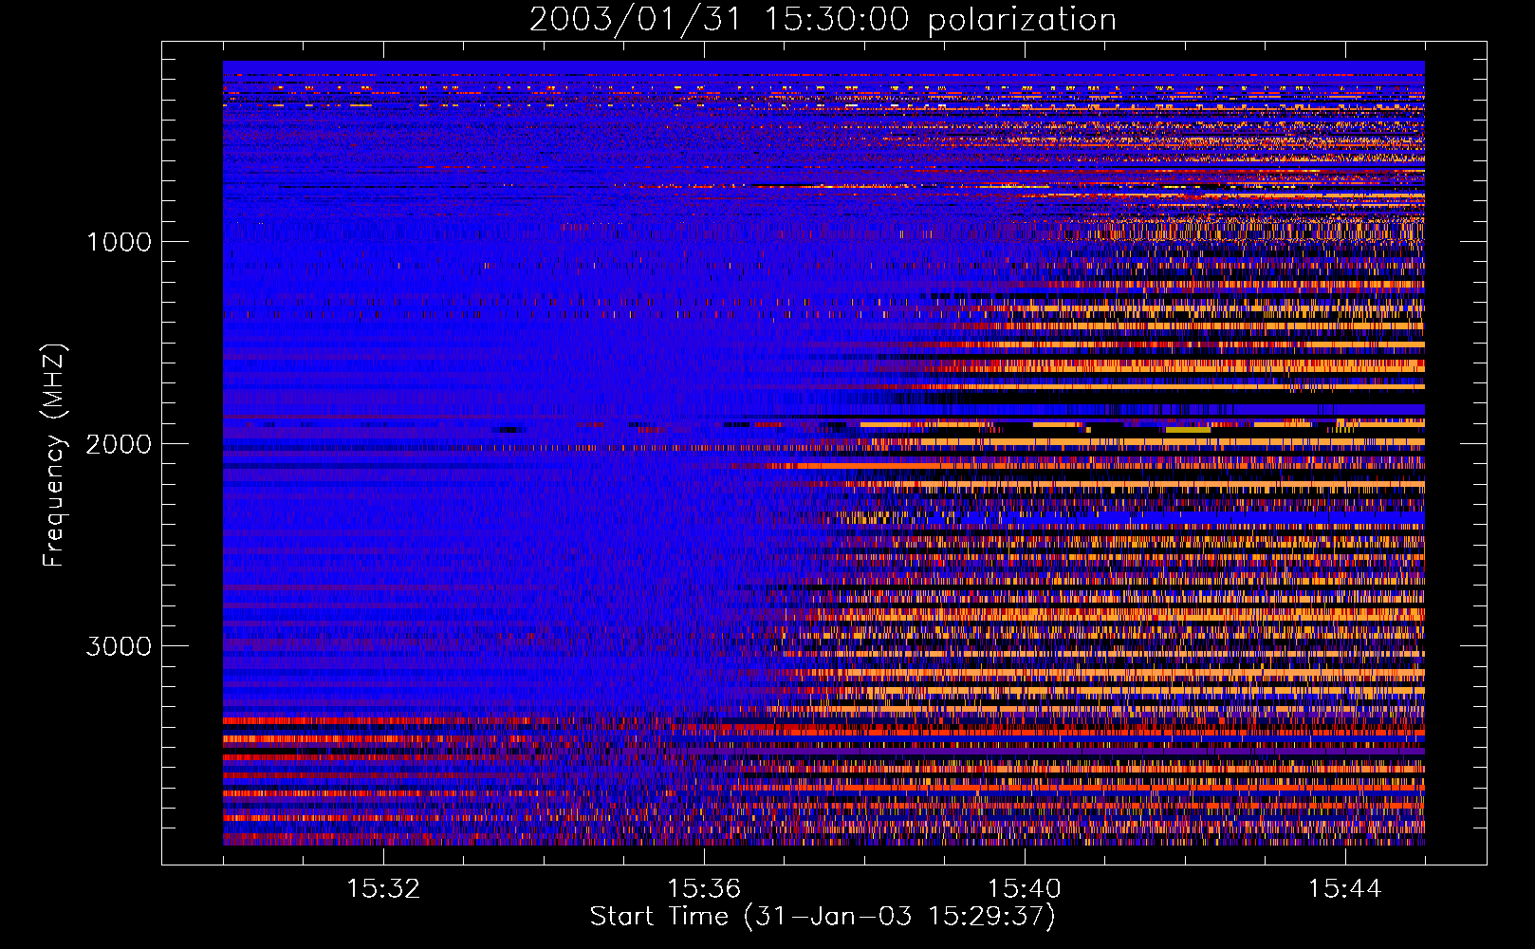The image size is (1535, 949).
Task: Click the x-axis label 'Start Time (31-Jan-03 15:29:37)'
Action: [x=823, y=917]
